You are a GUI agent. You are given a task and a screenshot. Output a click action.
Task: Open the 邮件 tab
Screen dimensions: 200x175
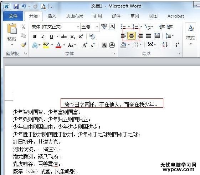point(116,16)
